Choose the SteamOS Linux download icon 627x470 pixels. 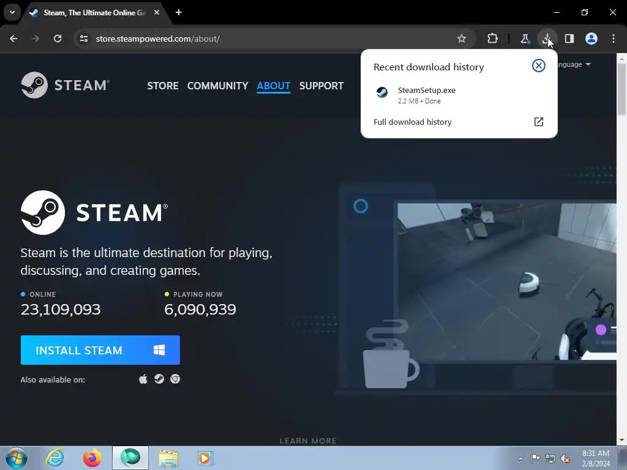coord(159,379)
